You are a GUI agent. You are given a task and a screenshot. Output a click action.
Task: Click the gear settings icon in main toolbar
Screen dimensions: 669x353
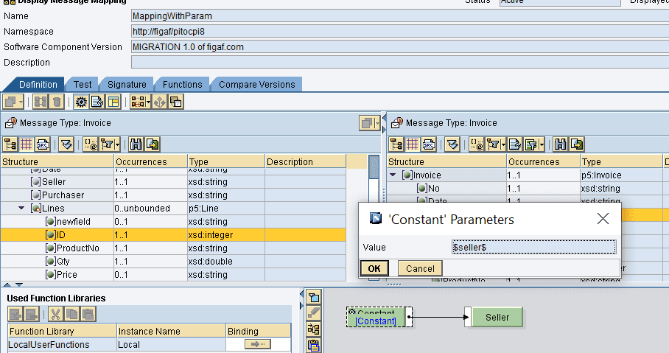(81, 102)
